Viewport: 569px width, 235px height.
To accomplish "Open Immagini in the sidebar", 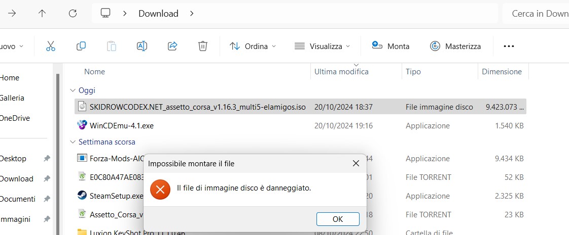I will (x=15, y=219).
